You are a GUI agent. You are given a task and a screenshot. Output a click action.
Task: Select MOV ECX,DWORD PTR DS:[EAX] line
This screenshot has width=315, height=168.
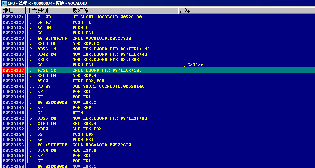tap(107, 60)
